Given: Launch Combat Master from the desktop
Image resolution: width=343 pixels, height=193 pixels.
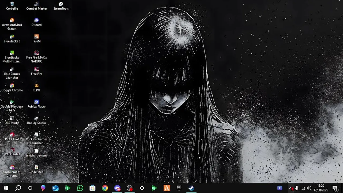Looking at the screenshot, I should pos(36,6).
